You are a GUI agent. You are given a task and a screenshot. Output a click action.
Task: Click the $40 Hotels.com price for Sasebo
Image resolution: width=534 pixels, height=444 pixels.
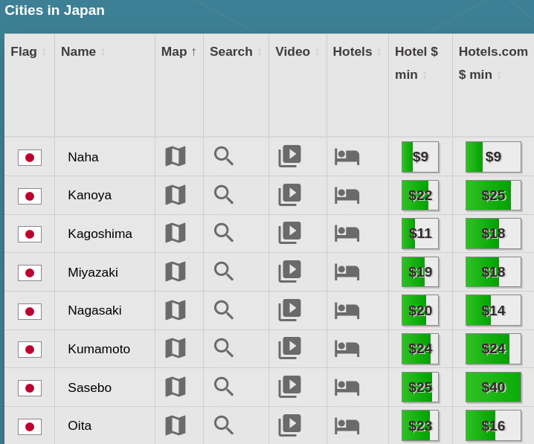[x=493, y=387]
